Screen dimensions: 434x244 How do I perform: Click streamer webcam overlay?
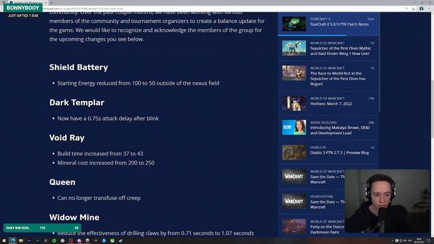[387, 201]
